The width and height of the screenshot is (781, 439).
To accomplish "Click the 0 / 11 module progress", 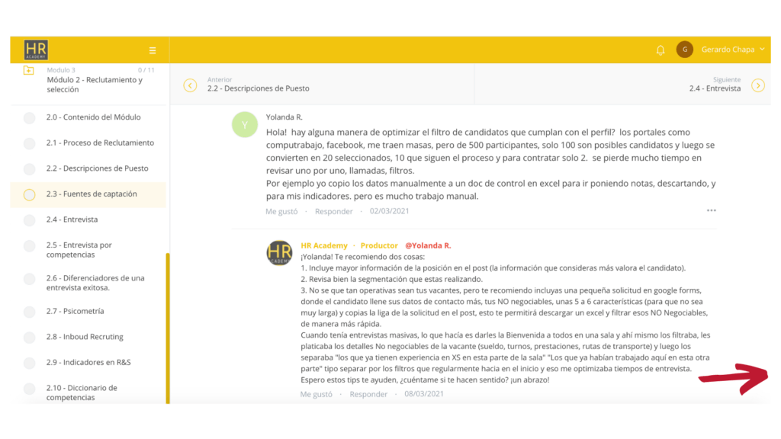I will coord(146,70).
